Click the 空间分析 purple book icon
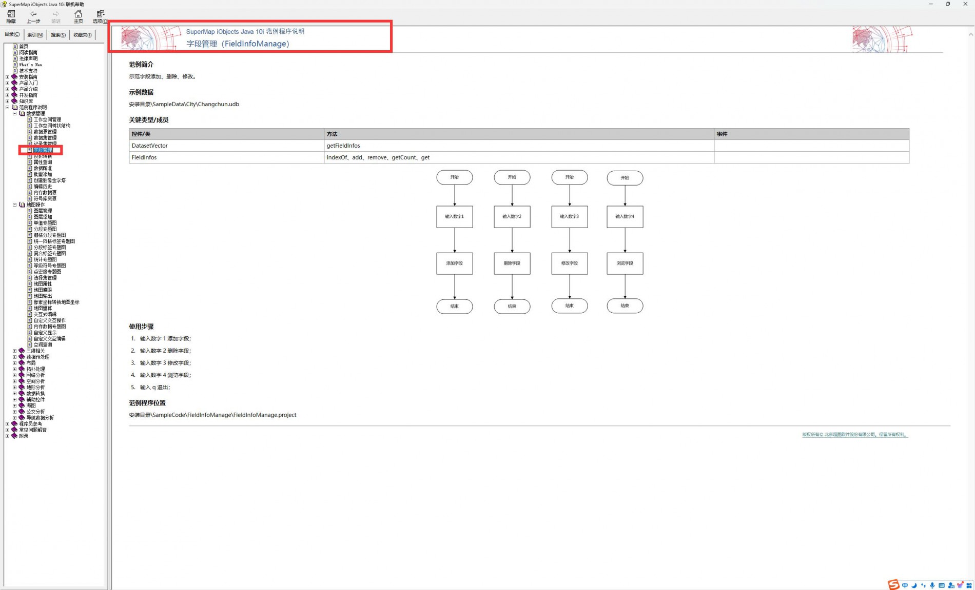 [22, 381]
